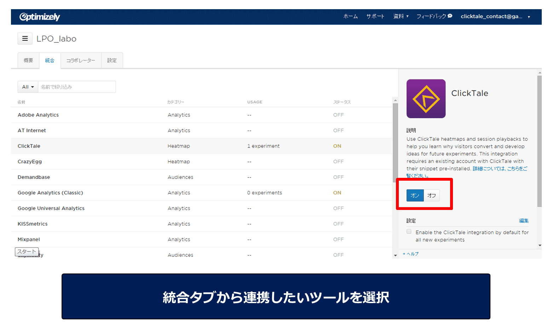Open the All category filter dropdown

(x=28, y=87)
